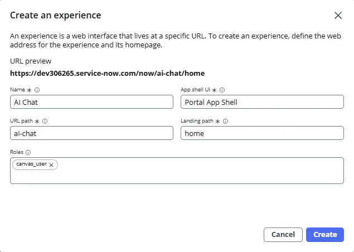This screenshot has height=252, width=354.
Task: Click the info icon beside App shell UI
Action: coord(222,90)
